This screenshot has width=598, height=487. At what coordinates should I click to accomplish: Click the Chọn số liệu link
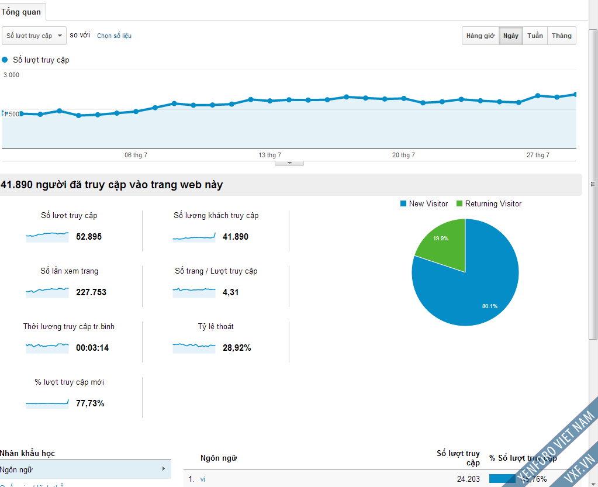click(114, 36)
